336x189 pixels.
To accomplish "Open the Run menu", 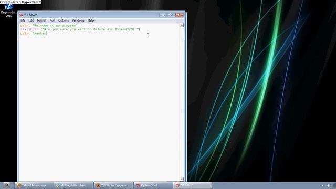I will tap(52, 20).
